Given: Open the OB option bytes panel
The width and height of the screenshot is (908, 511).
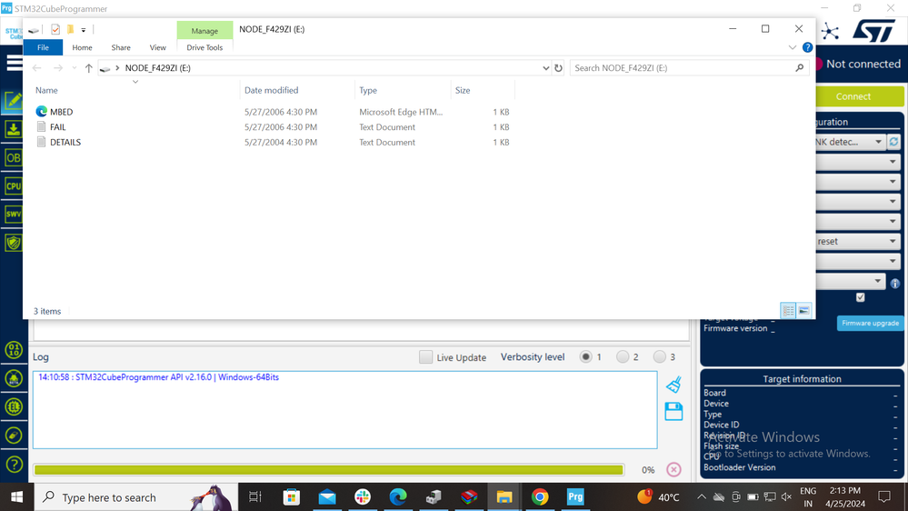Looking at the screenshot, I should tap(13, 157).
